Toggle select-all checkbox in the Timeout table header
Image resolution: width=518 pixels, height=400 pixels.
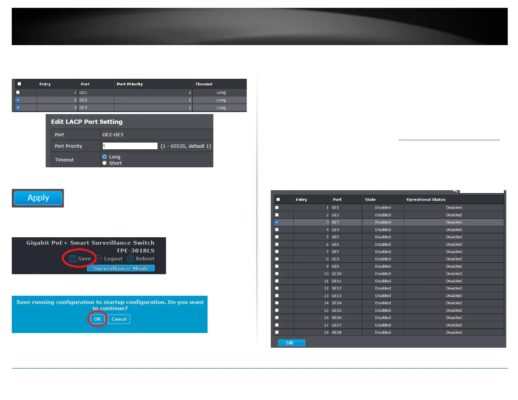(x=19, y=84)
